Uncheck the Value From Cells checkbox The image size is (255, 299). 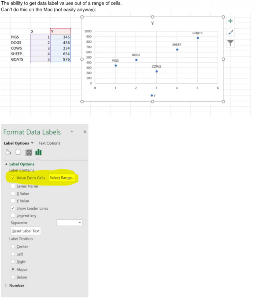pyautogui.click(x=13, y=178)
